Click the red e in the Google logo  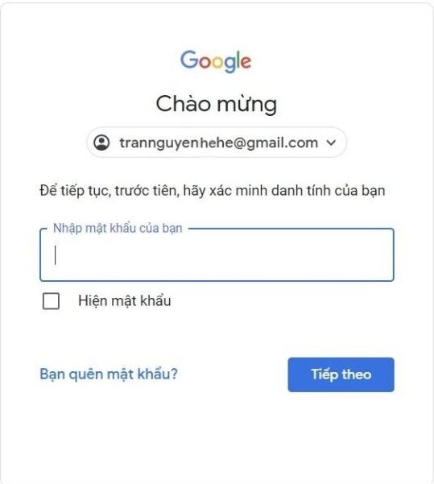click(x=246, y=62)
